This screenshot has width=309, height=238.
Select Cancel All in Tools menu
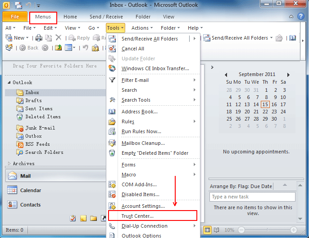pos(153,49)
